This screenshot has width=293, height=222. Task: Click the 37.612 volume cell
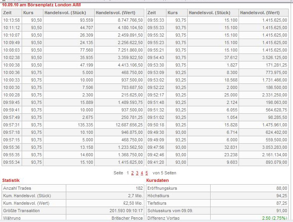[x=213, y=57]
